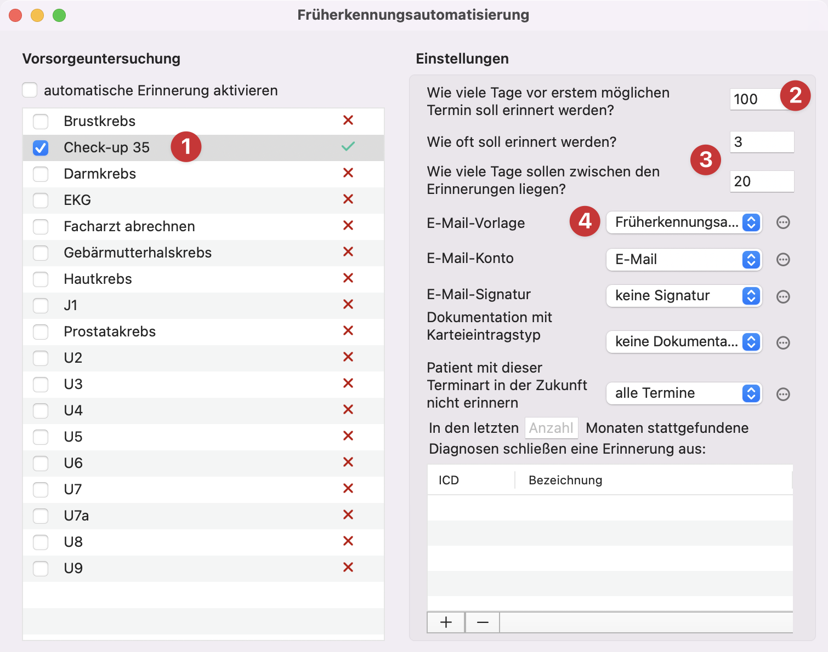Check the J1 checkbox
The height and width of the screenshot is (652, 828).
coord(41,305)
